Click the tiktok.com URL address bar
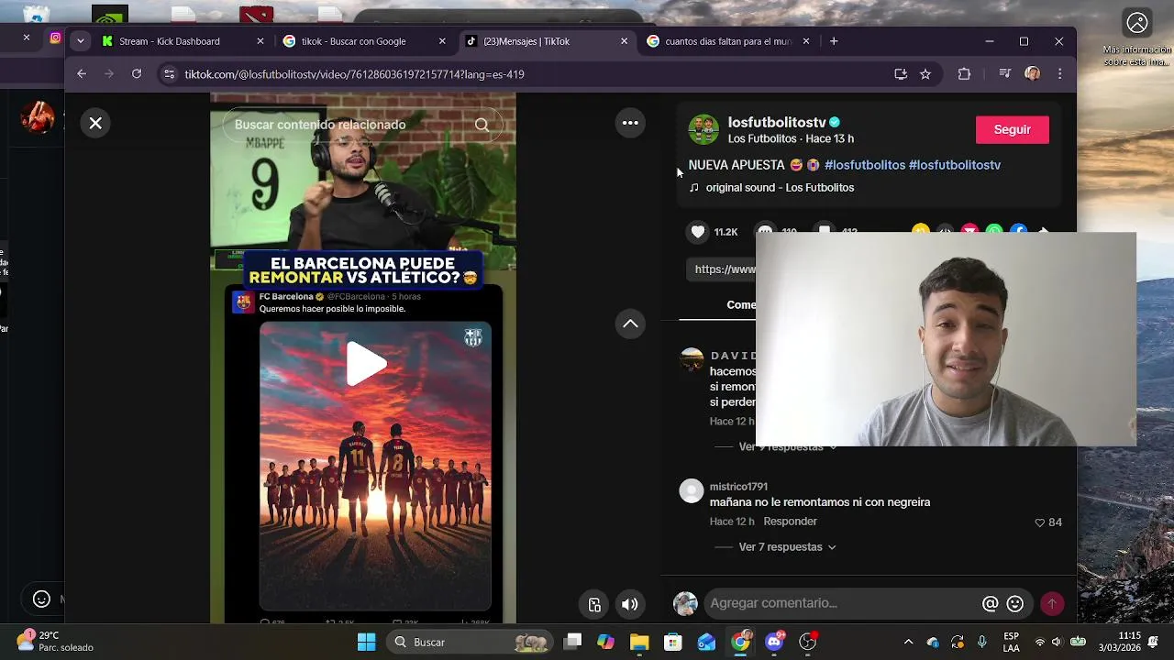The width and height of the screenshot is (1174, 660). point(354,74)
